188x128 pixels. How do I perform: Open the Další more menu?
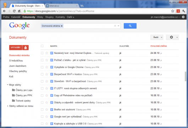(x=70, y=17)
